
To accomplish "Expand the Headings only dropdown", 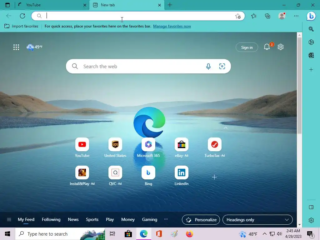I will point(257,220).
